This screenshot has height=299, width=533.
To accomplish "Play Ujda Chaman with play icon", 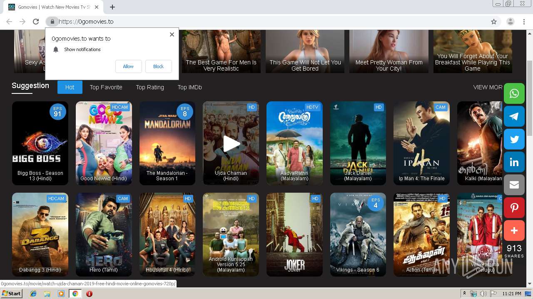I will [231, 144].
